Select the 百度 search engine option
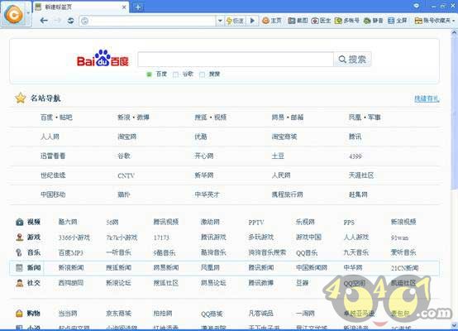Screen dimensions: 458x331 click(149, 74)
